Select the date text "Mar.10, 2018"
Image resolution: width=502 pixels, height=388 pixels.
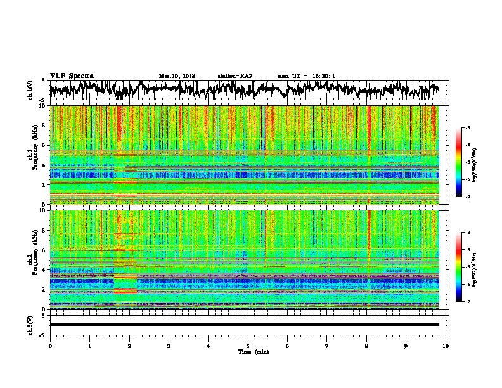pos(177,76)
